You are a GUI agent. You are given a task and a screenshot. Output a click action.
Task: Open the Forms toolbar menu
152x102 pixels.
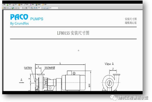32,4
